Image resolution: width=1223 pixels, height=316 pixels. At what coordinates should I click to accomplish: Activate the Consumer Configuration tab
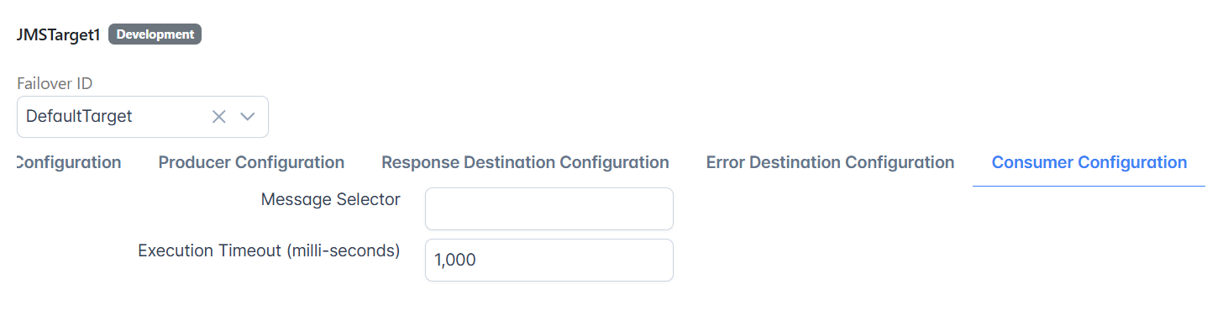[1089, 162]
